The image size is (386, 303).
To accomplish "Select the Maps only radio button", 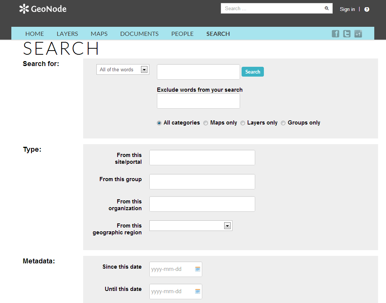I will point(206,123).
